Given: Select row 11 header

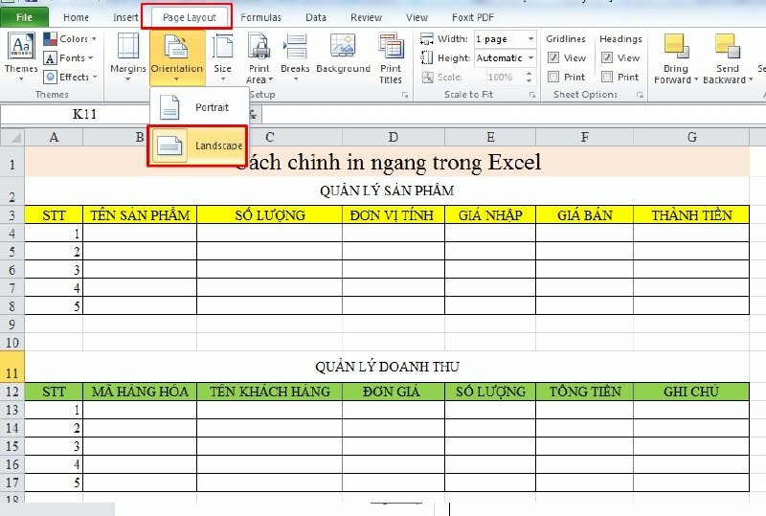Looking at the screenshot, I should coord(12,367).
